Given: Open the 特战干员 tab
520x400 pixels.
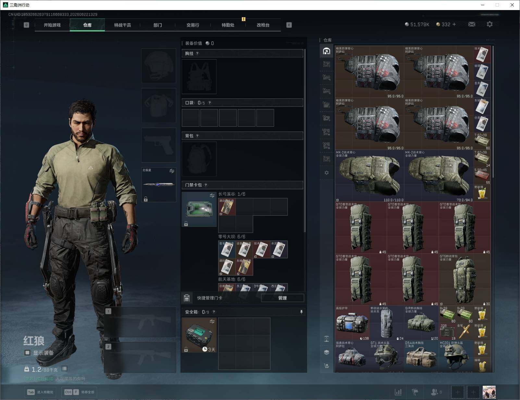Looking at the screenshot, I should pyautogui.click(x=122, y=25).
